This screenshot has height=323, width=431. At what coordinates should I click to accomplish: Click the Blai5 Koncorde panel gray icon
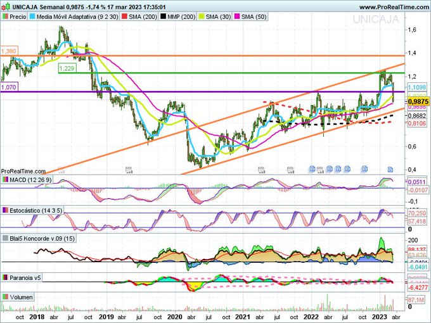tap(5, 238)
